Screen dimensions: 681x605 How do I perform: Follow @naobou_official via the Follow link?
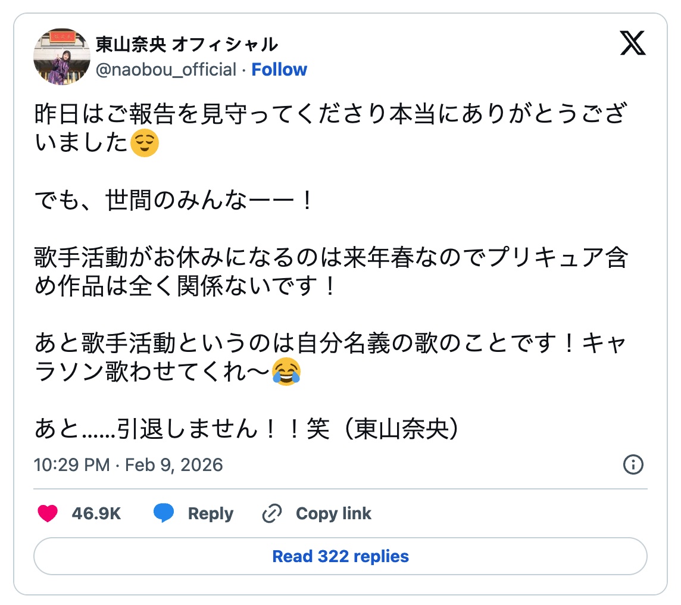[280, 70]
